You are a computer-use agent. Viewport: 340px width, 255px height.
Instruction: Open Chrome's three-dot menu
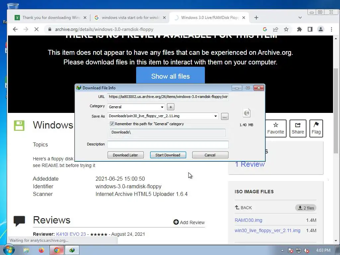coord(332,29)
